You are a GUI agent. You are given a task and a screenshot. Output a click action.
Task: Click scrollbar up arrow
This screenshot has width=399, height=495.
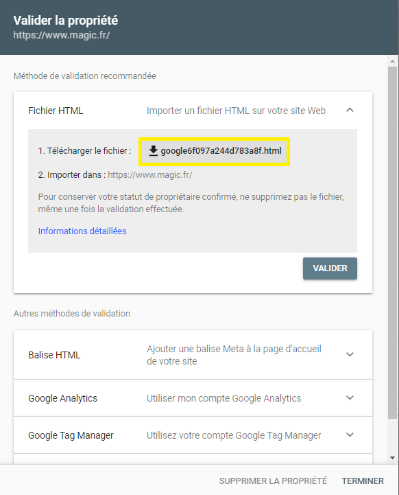(392, 61)
